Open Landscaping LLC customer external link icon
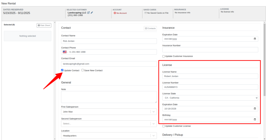266x140 pixels. click(88, 12)
